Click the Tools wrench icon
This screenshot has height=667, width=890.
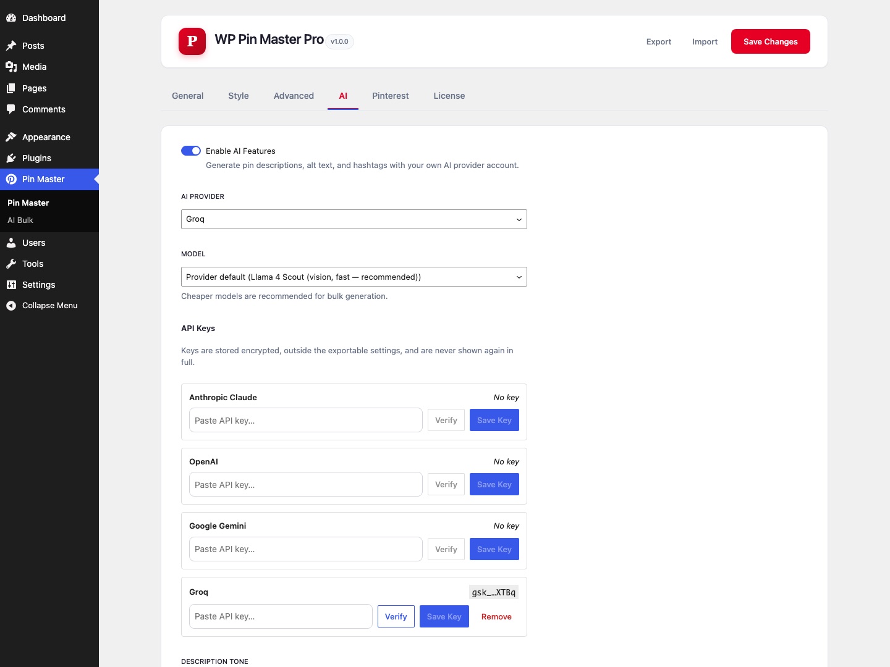tap(11, 264)
